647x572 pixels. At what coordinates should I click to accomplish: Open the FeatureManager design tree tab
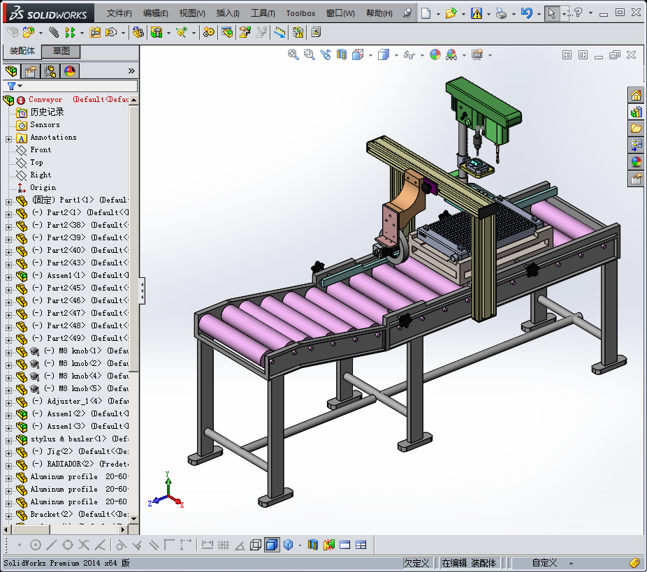(11, 71)
